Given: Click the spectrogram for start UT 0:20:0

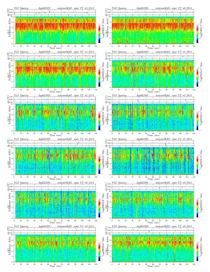Looking at the screenshot, I should click(55, 30).
